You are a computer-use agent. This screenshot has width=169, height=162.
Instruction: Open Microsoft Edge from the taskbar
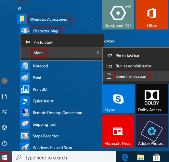pos(125,157)
